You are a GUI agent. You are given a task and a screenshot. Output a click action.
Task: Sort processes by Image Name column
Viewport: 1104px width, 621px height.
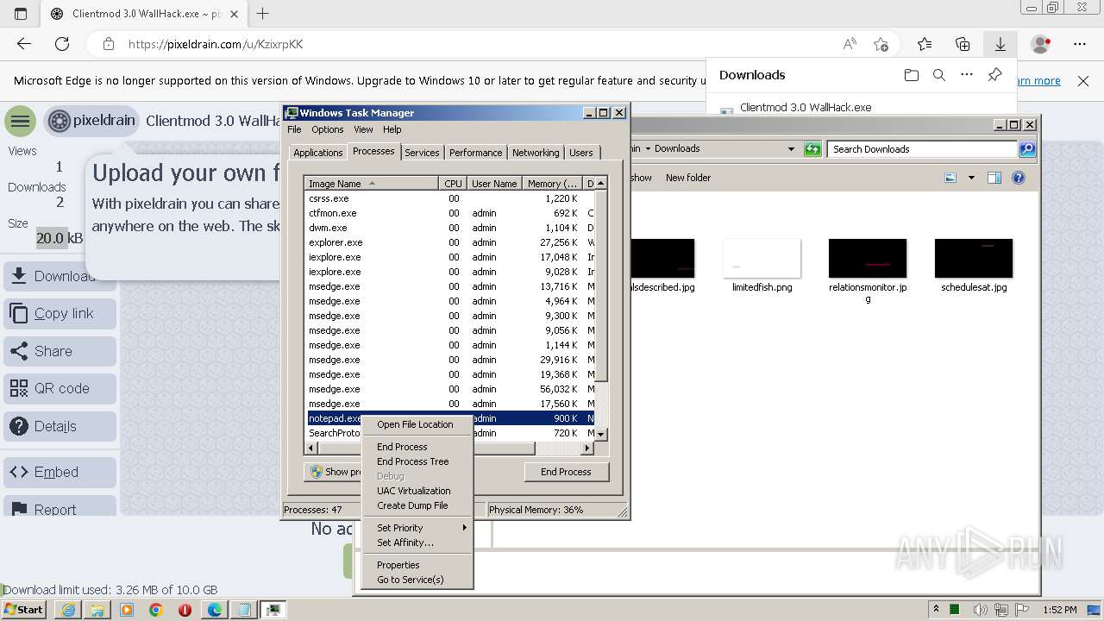[x=372, y=184]
